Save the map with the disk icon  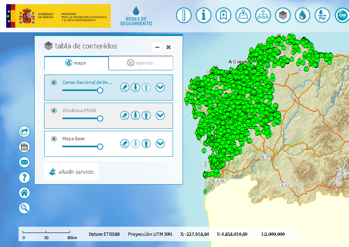pyautogui.click(x=24, y=147)
